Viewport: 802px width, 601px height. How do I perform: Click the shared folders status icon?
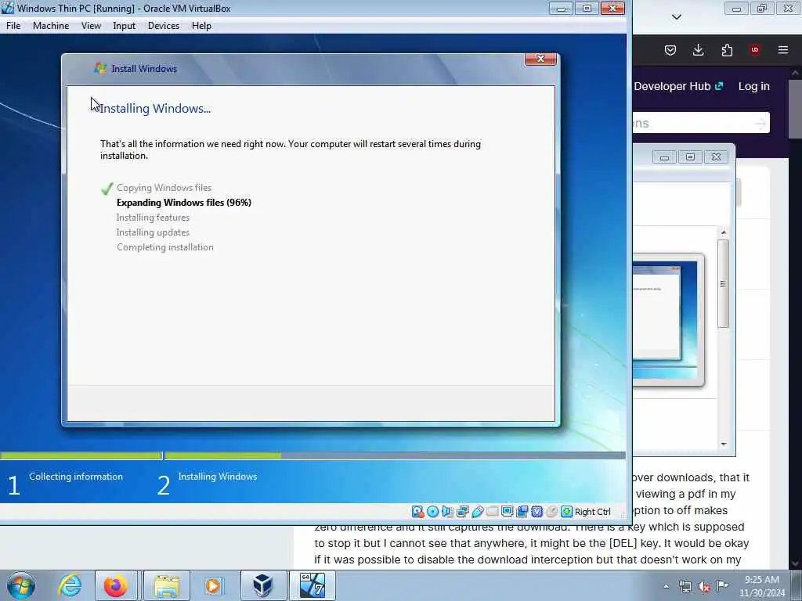click(x=492, y=512)
